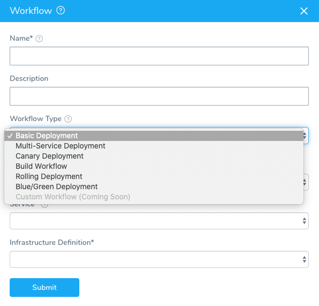
Task: Open the Service dropdown
Action: point(159,221)
